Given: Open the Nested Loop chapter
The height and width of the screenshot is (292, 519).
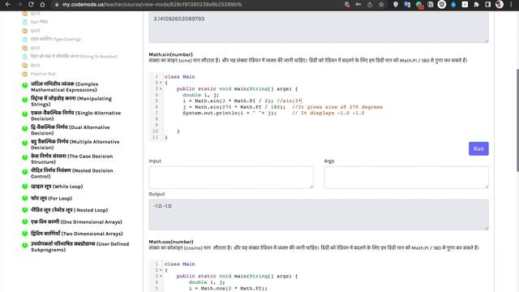Looking at the screenshot, I should [x=69, y=210].
